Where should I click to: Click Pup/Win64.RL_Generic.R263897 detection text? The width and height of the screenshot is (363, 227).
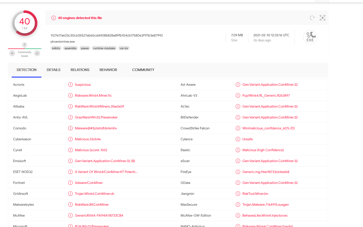266,96
